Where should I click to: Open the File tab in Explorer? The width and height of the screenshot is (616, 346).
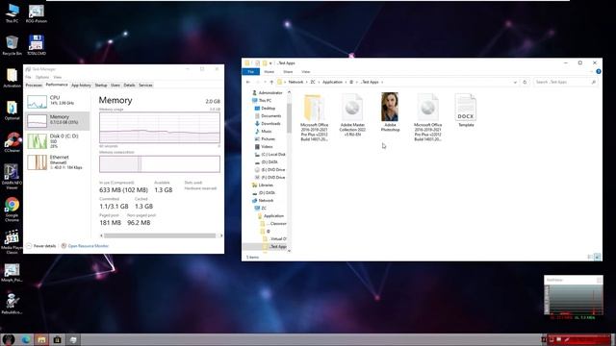250,71
